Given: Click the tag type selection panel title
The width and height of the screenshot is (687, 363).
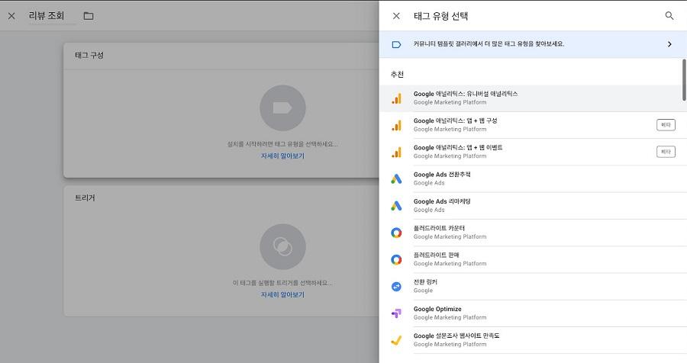Looking at the screenshot, I should tap(440, 16).
